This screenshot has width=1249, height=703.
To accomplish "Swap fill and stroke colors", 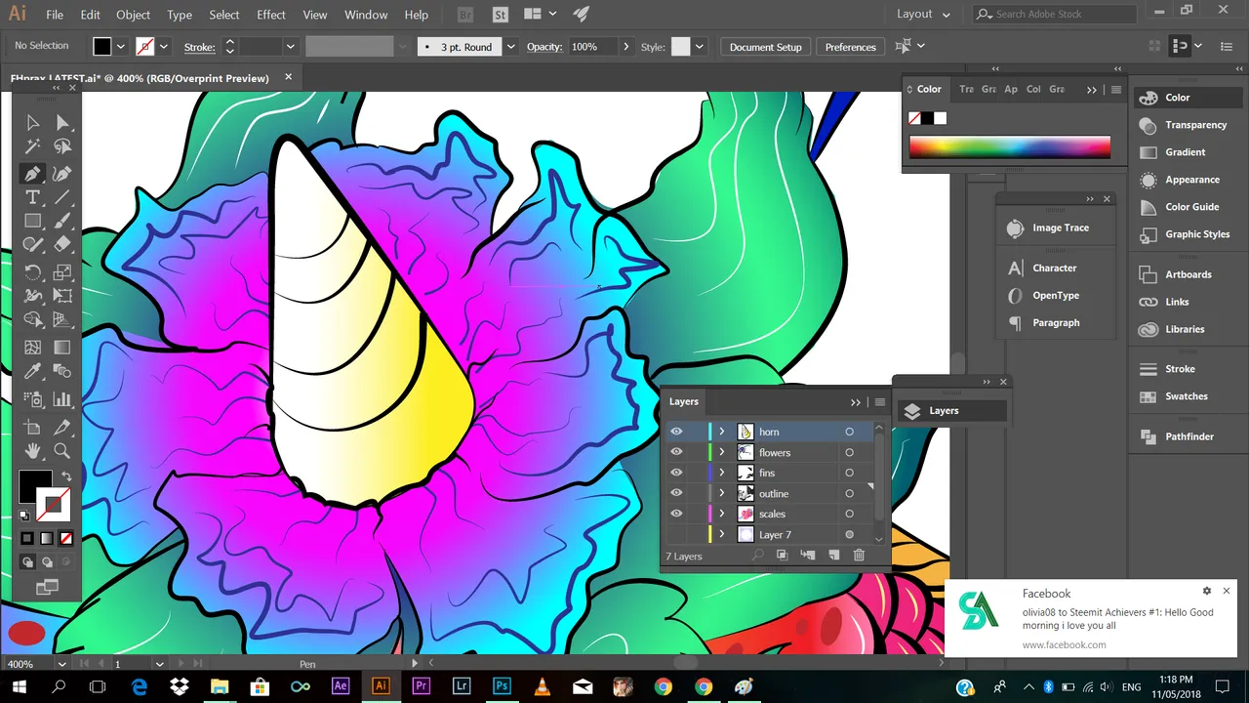I will pos(66,476).
